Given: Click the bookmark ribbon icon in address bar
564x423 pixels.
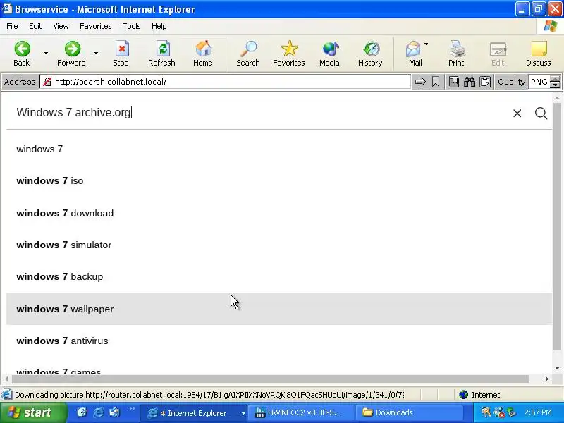Looking at the screenshot, I should click(436, 82).
